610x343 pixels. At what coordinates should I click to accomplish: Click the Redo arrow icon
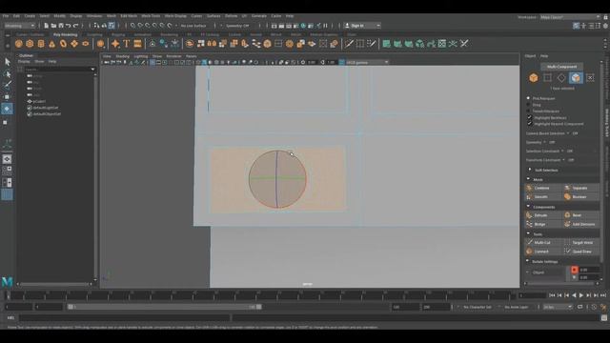(x=76, y=26)
